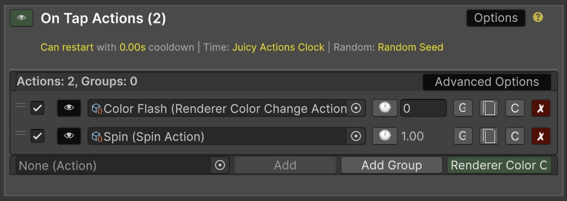This screenshot has height=201, width=567.
Task: Click the clock icon in Color Flash row
Action: coord(385,108)
